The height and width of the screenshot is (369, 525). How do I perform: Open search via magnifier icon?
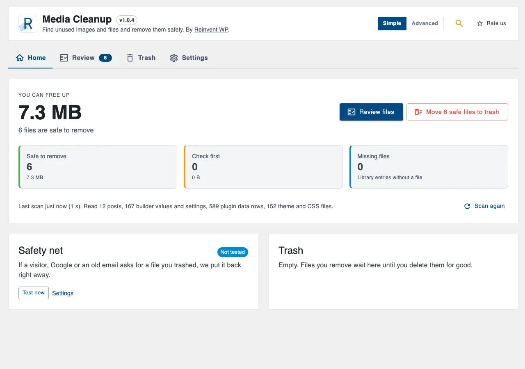459,23
